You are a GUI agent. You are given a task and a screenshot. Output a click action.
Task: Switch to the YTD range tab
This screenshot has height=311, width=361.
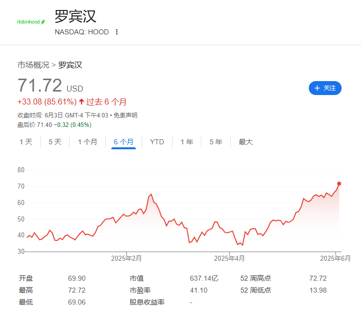click(157, 142)
